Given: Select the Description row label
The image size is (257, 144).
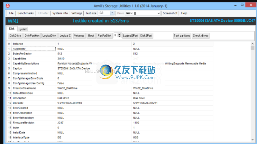Looking at the screenshot, I should (20, 98).
